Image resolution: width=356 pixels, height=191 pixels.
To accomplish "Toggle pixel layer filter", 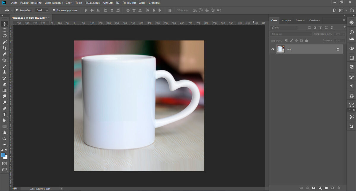I will tap(309, 28).
